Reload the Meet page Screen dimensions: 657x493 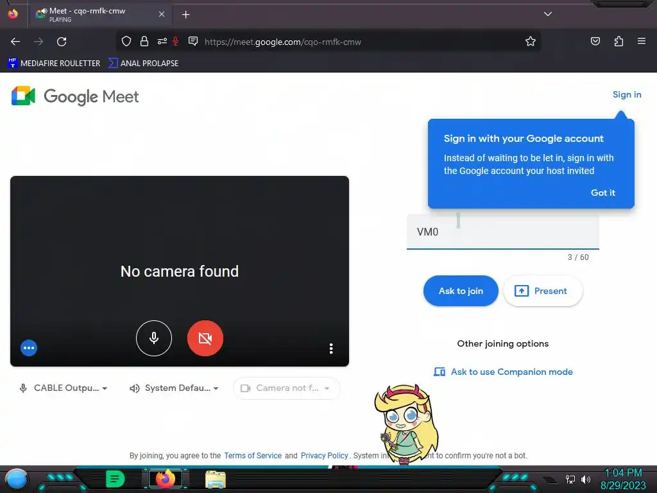click(62, 42)
